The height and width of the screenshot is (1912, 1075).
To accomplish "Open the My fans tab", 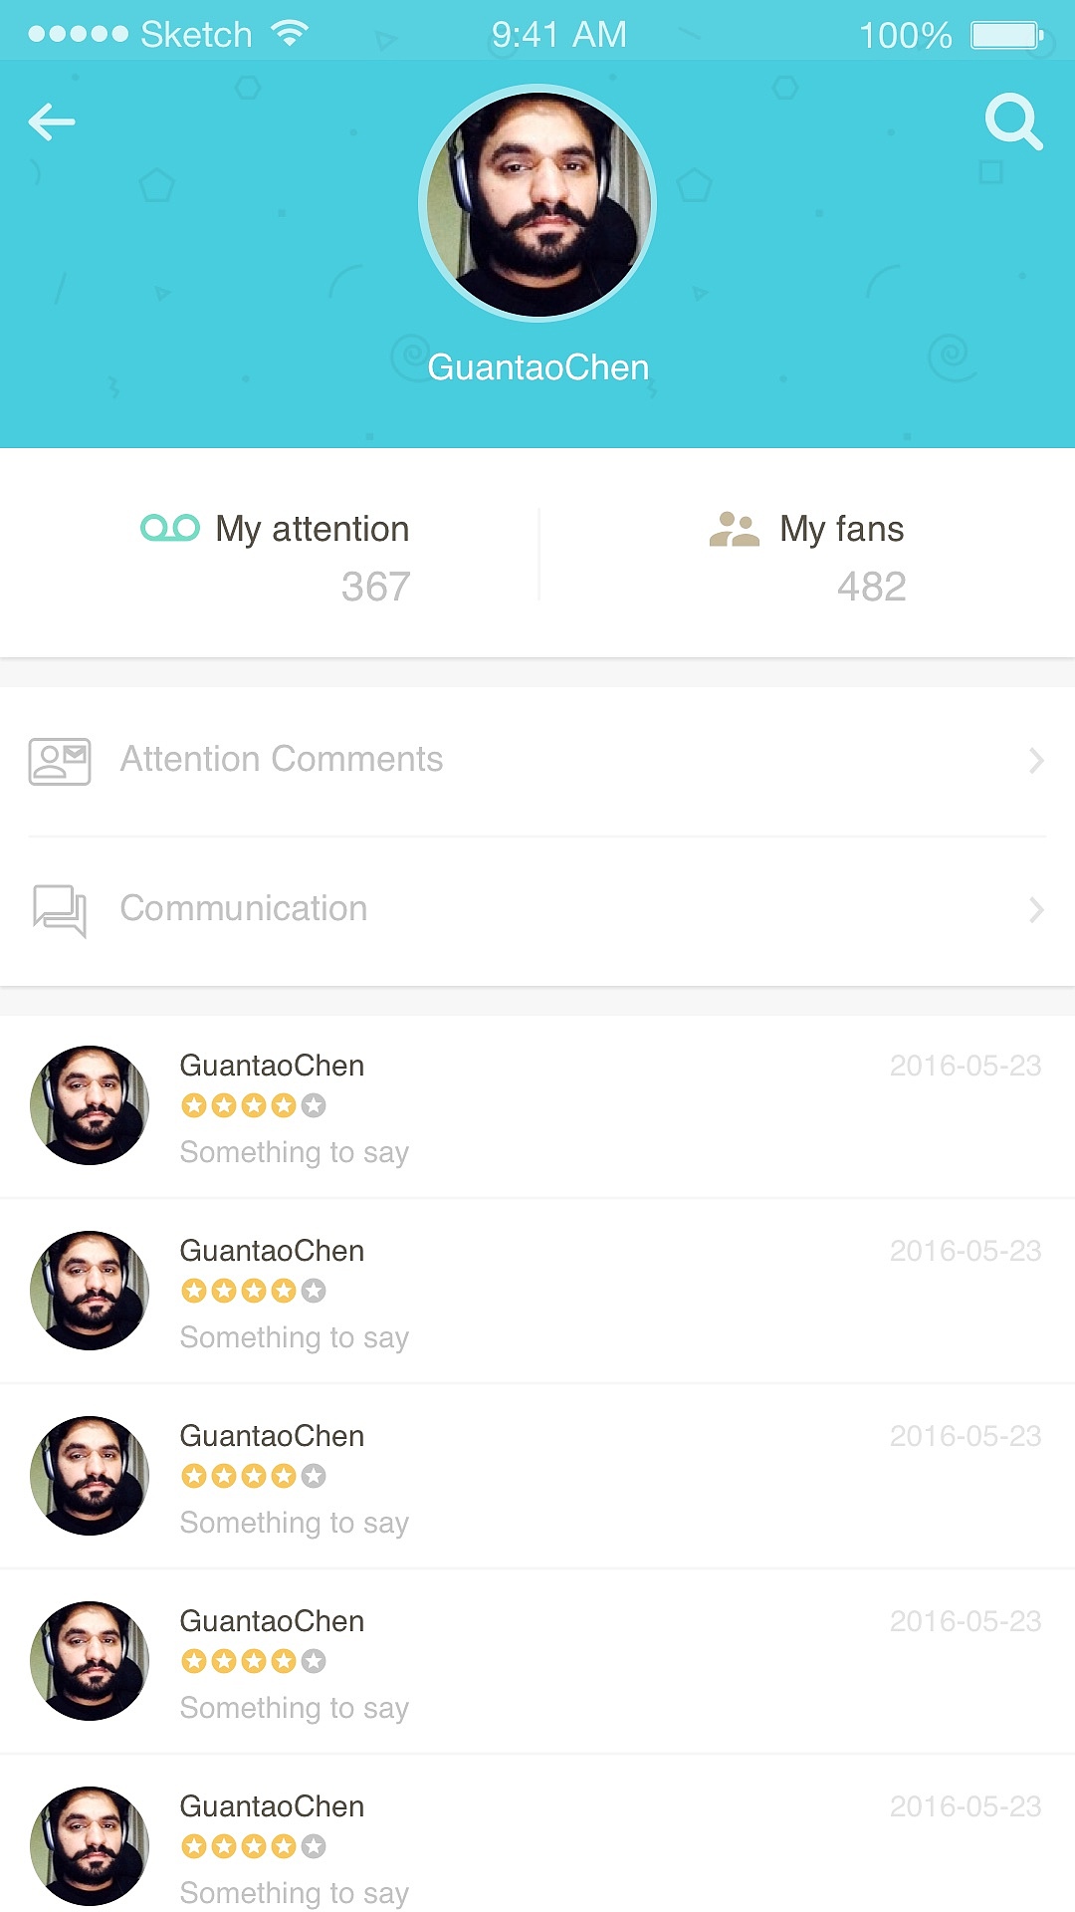I will [x=807, y=555].
